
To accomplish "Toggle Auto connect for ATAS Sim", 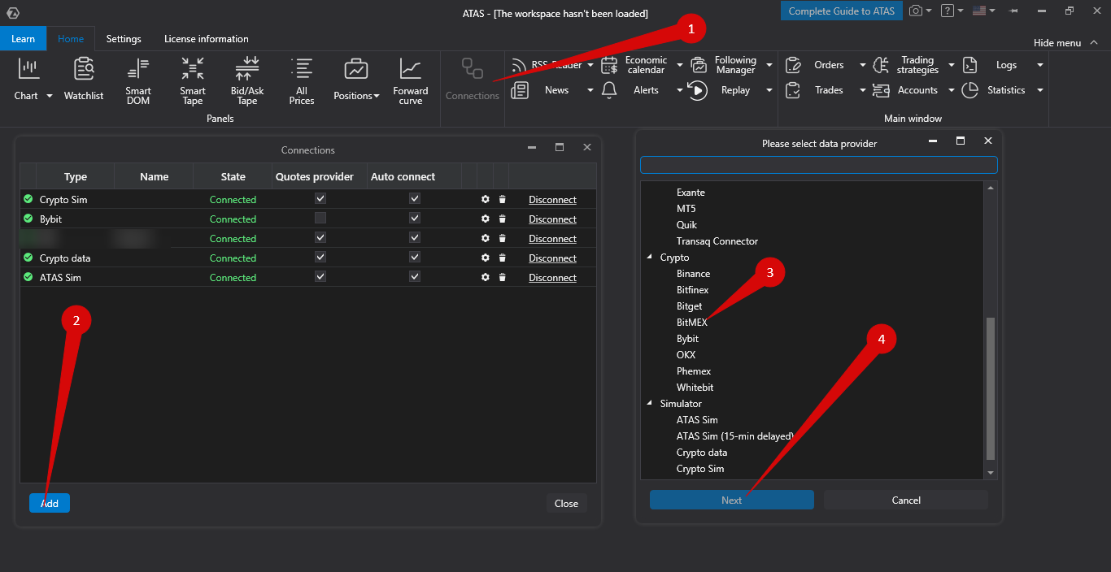I will tap(415, 276).
